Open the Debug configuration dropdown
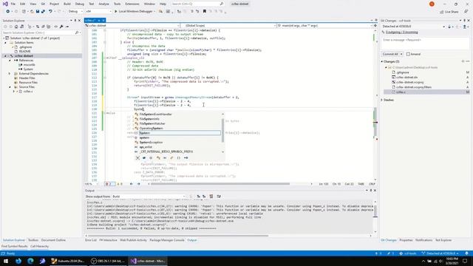 pos(75,12)
